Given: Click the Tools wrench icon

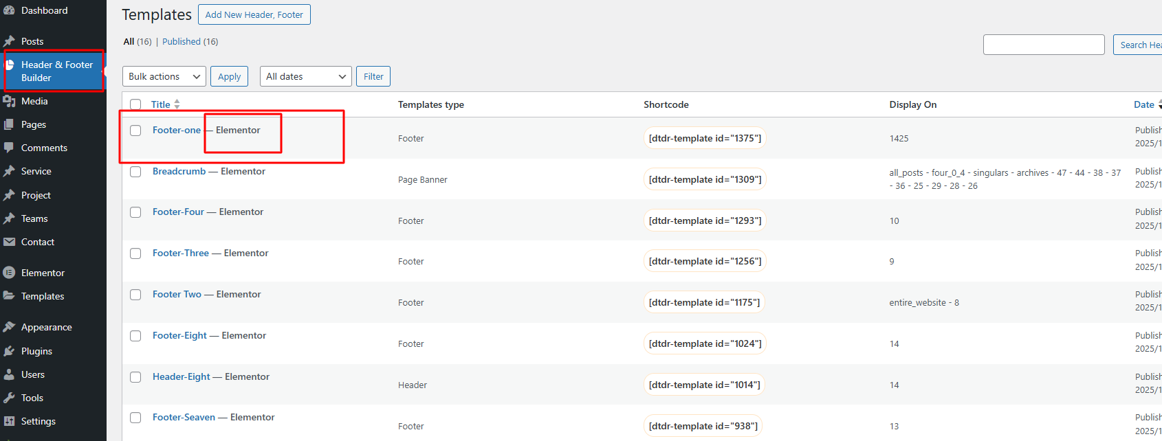Looking at the screenshot, I should [9, 398].
